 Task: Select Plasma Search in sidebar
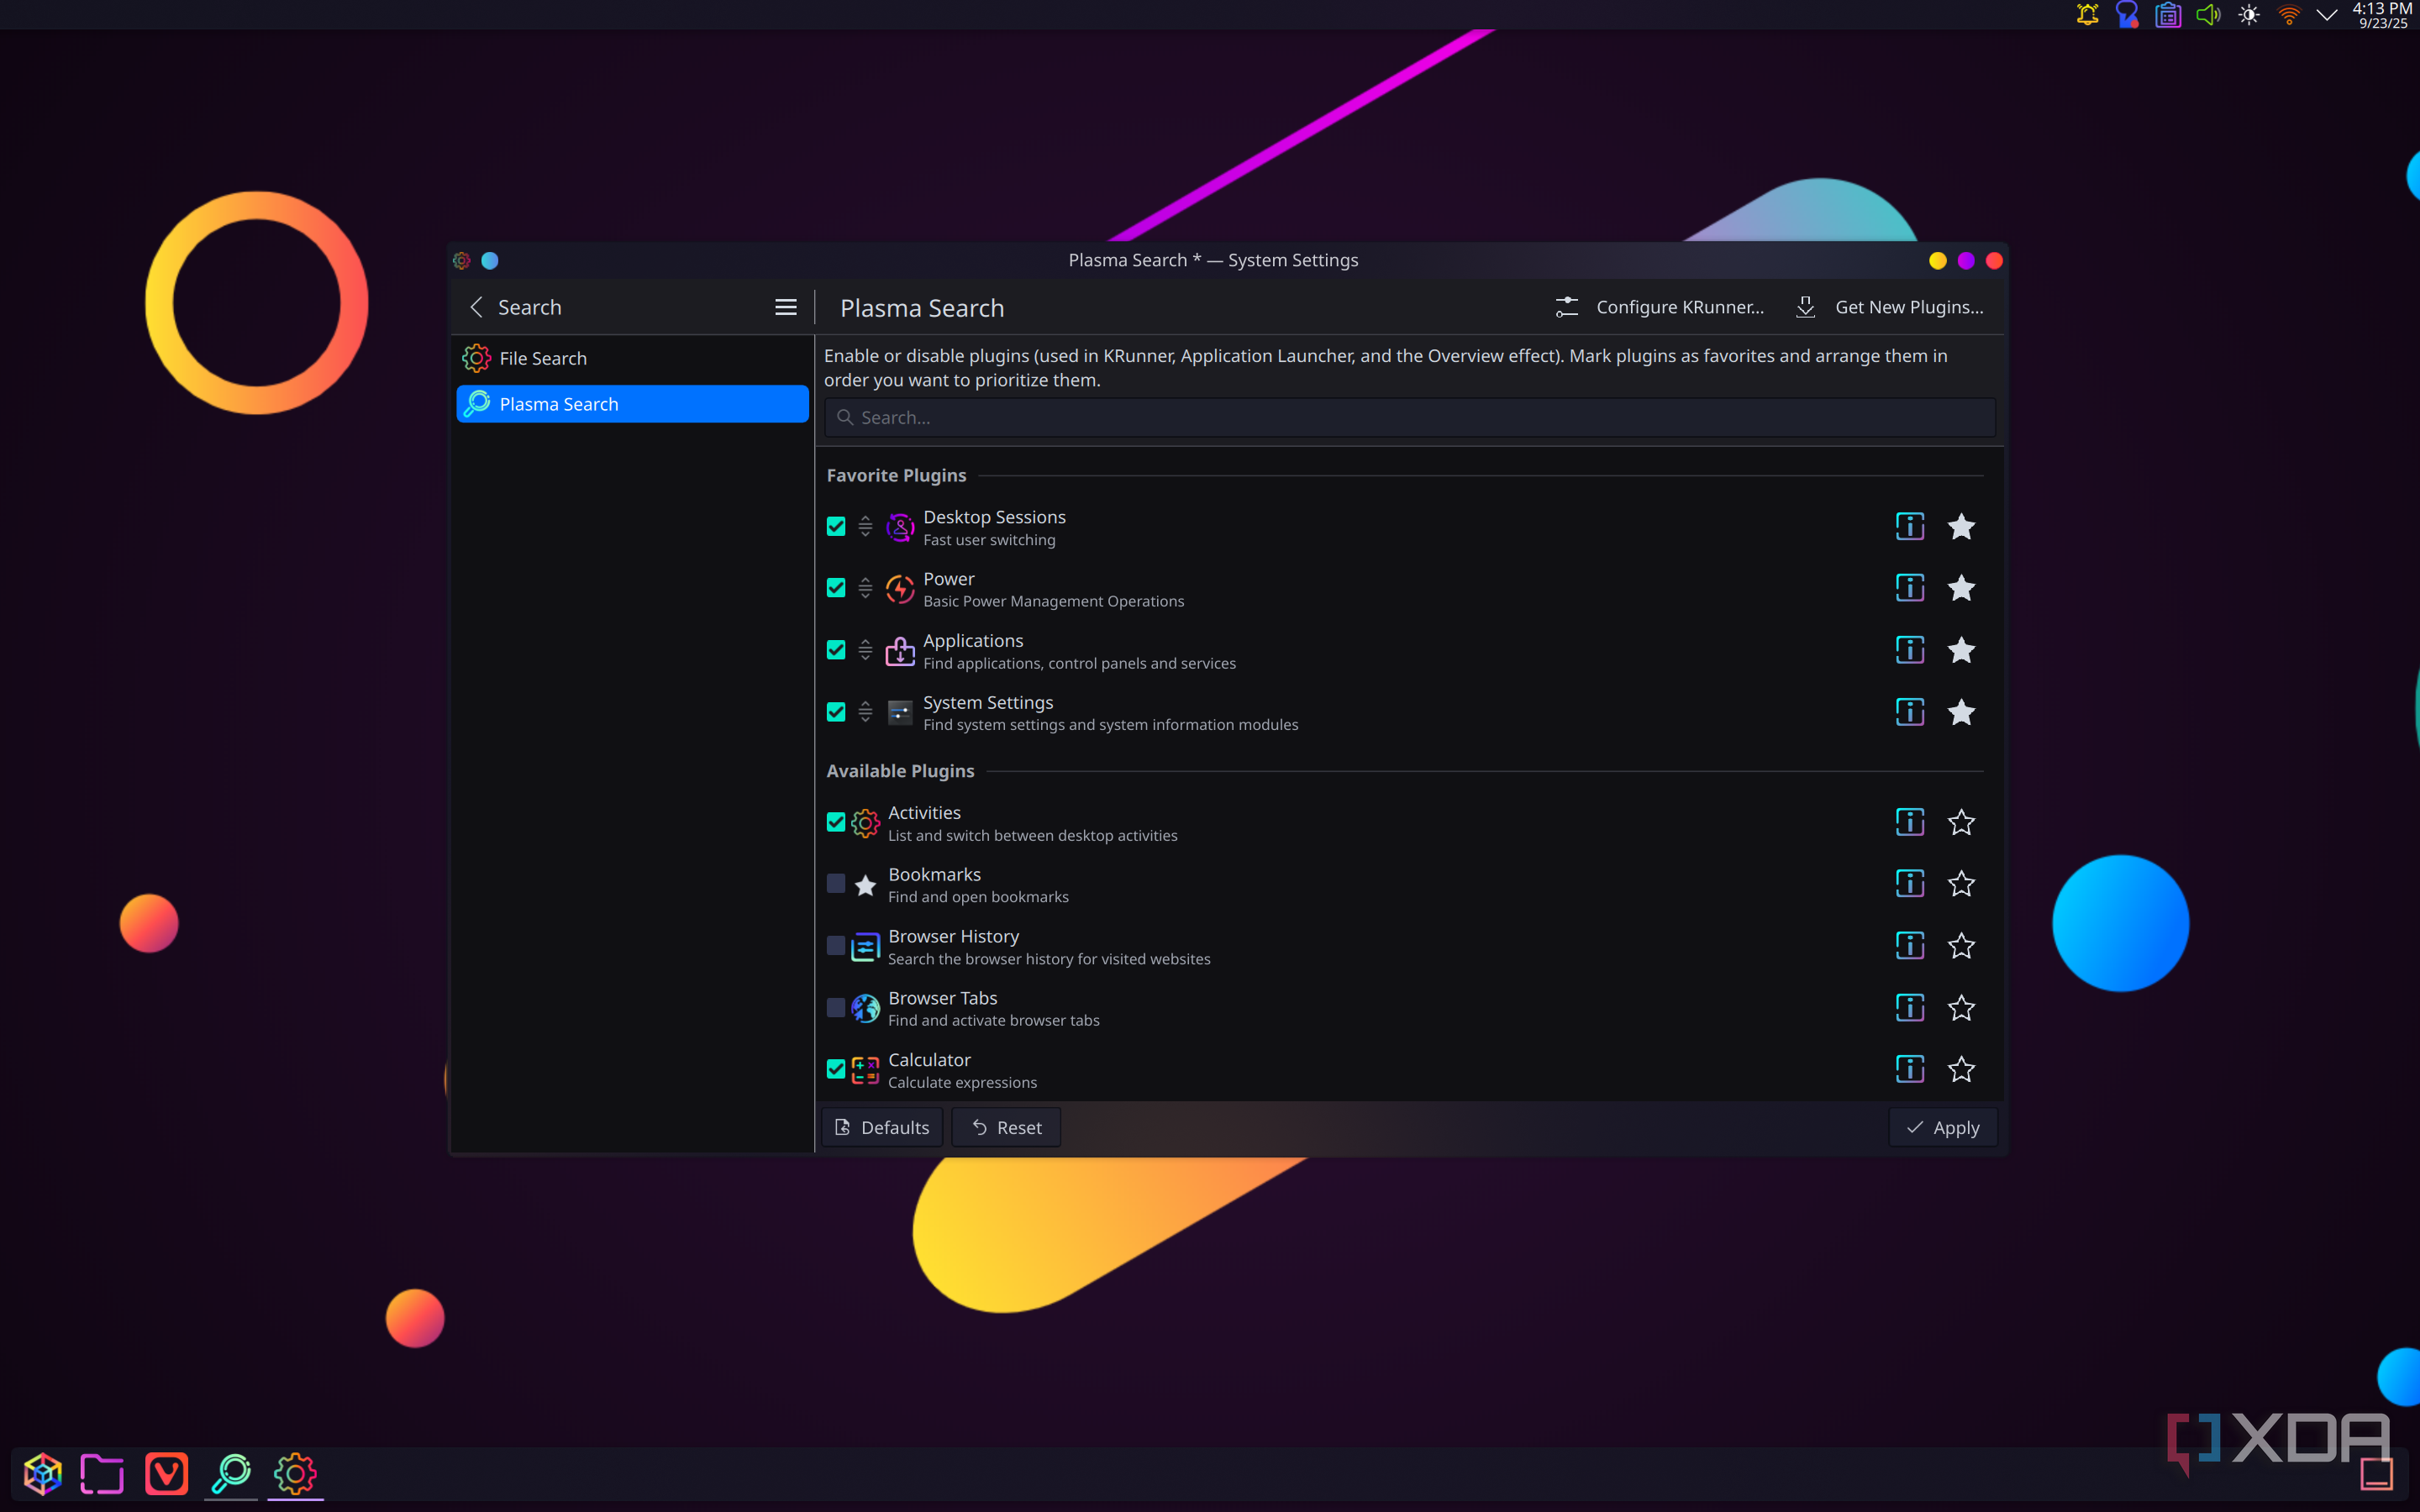point(632,404)
